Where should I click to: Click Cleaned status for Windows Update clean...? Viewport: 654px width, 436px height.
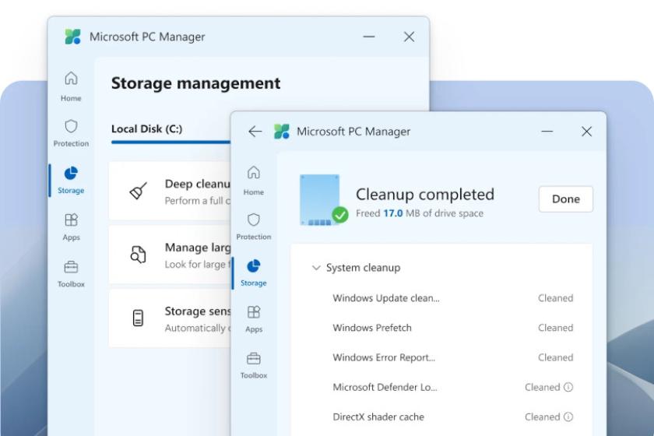555,298
